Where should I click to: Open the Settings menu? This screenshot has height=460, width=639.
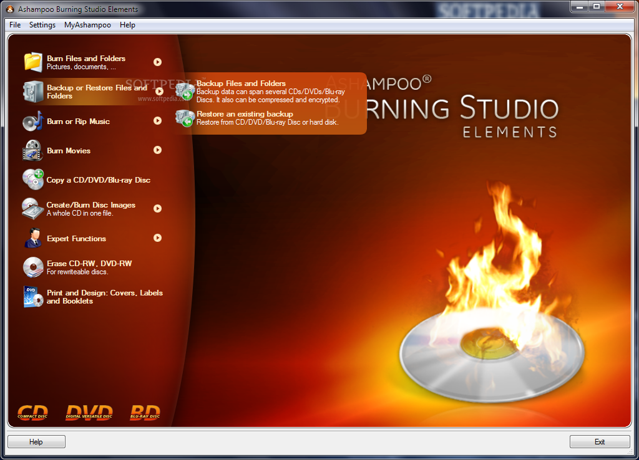click(42, 25)
